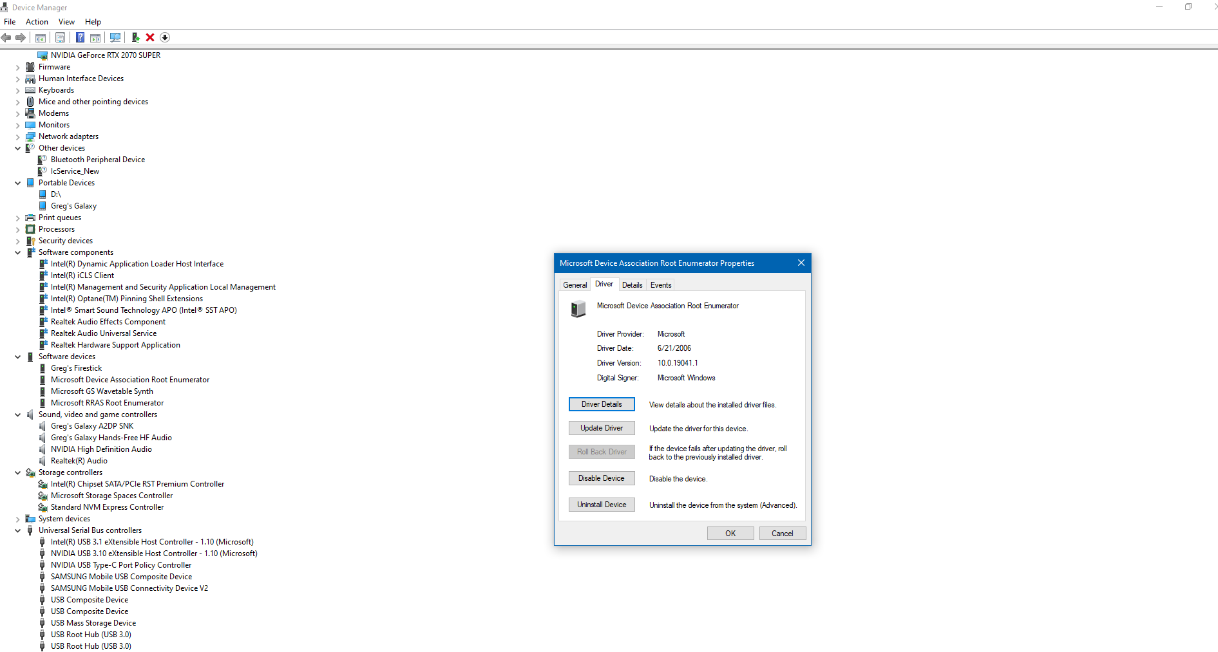Click the Processors chip icon
1218x652 pixels.
click(30, 229)
